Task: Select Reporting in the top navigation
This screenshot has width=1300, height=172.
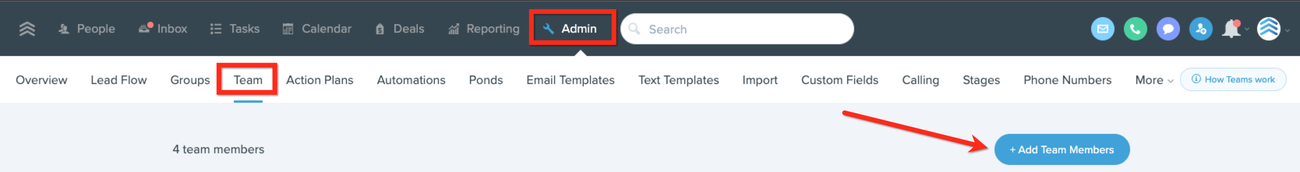Action: pyautogui.click(x=484, y=29)
